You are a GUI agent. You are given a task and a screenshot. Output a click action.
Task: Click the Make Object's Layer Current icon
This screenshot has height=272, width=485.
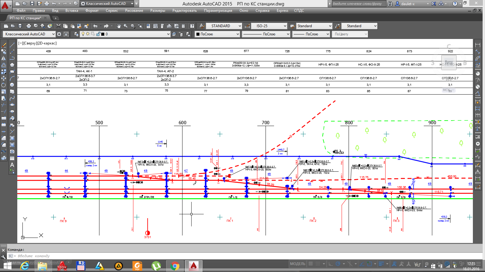click(174, 34)
